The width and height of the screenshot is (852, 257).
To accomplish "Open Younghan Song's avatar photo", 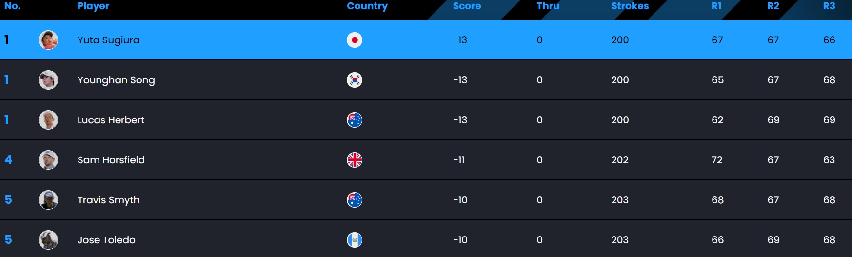I will pos(48,80).
